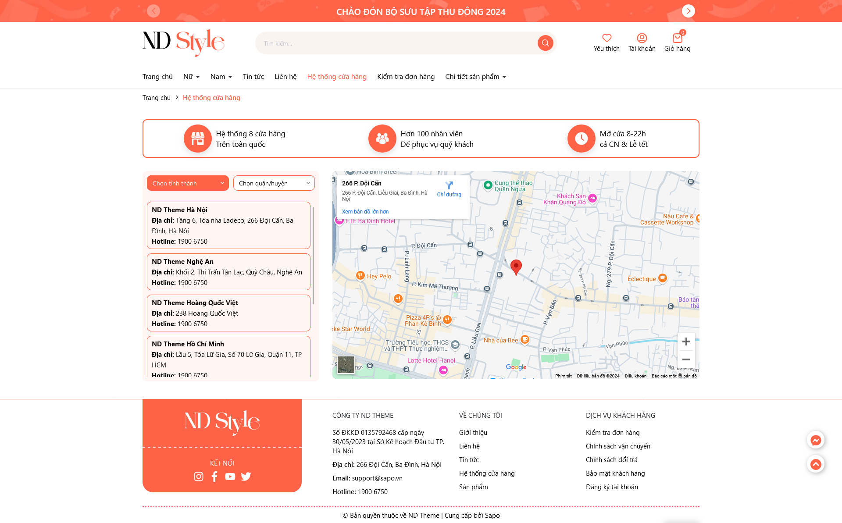Open Chính sách vận chuyển link

[x=618, y=446]
